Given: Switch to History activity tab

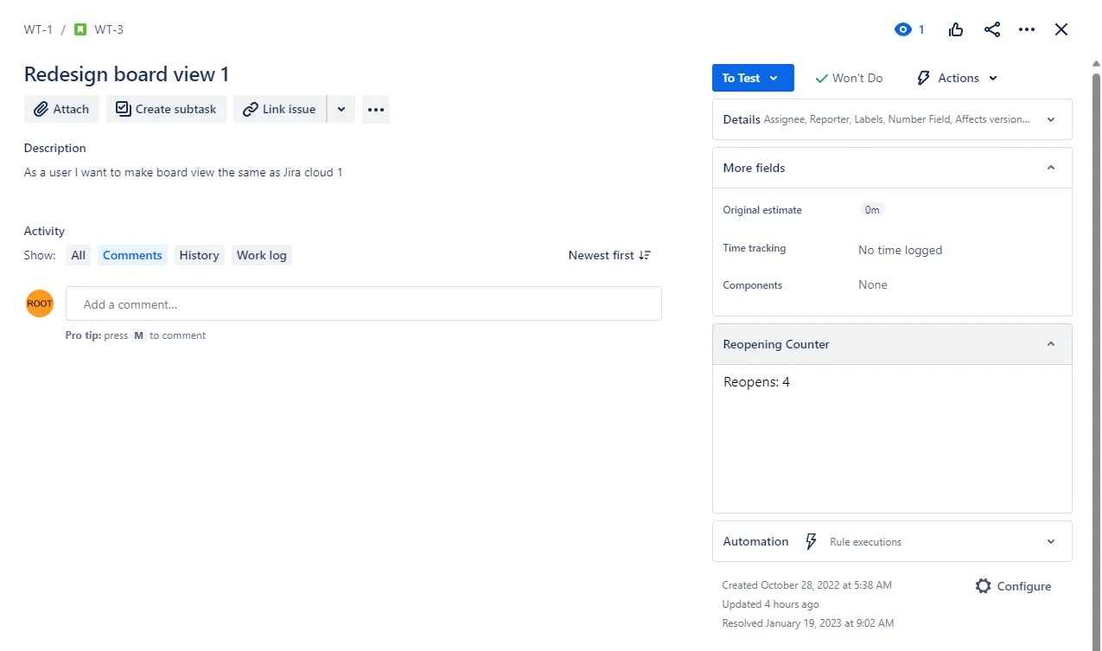Looking at the screenshot, I should (199, 255).
